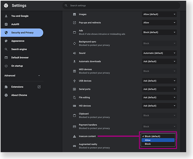This screenshot has height=159, width=193.
Task: Open the Pop-ups and redirects dropdown
Action: (159, 23)
